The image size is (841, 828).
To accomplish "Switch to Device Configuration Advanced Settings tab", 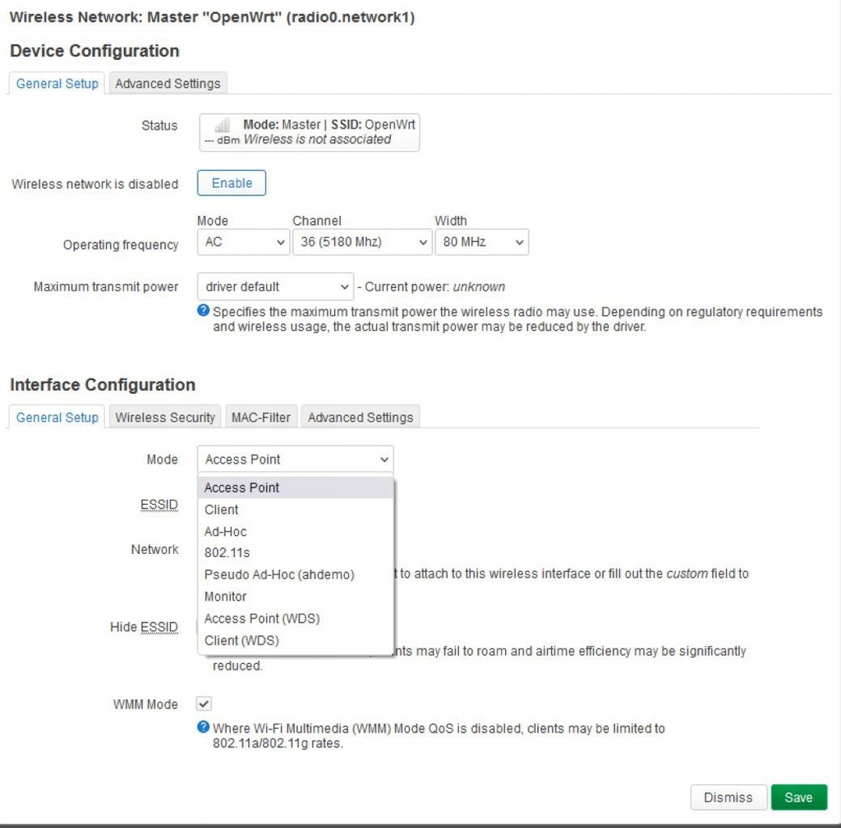I will point(168,84).
